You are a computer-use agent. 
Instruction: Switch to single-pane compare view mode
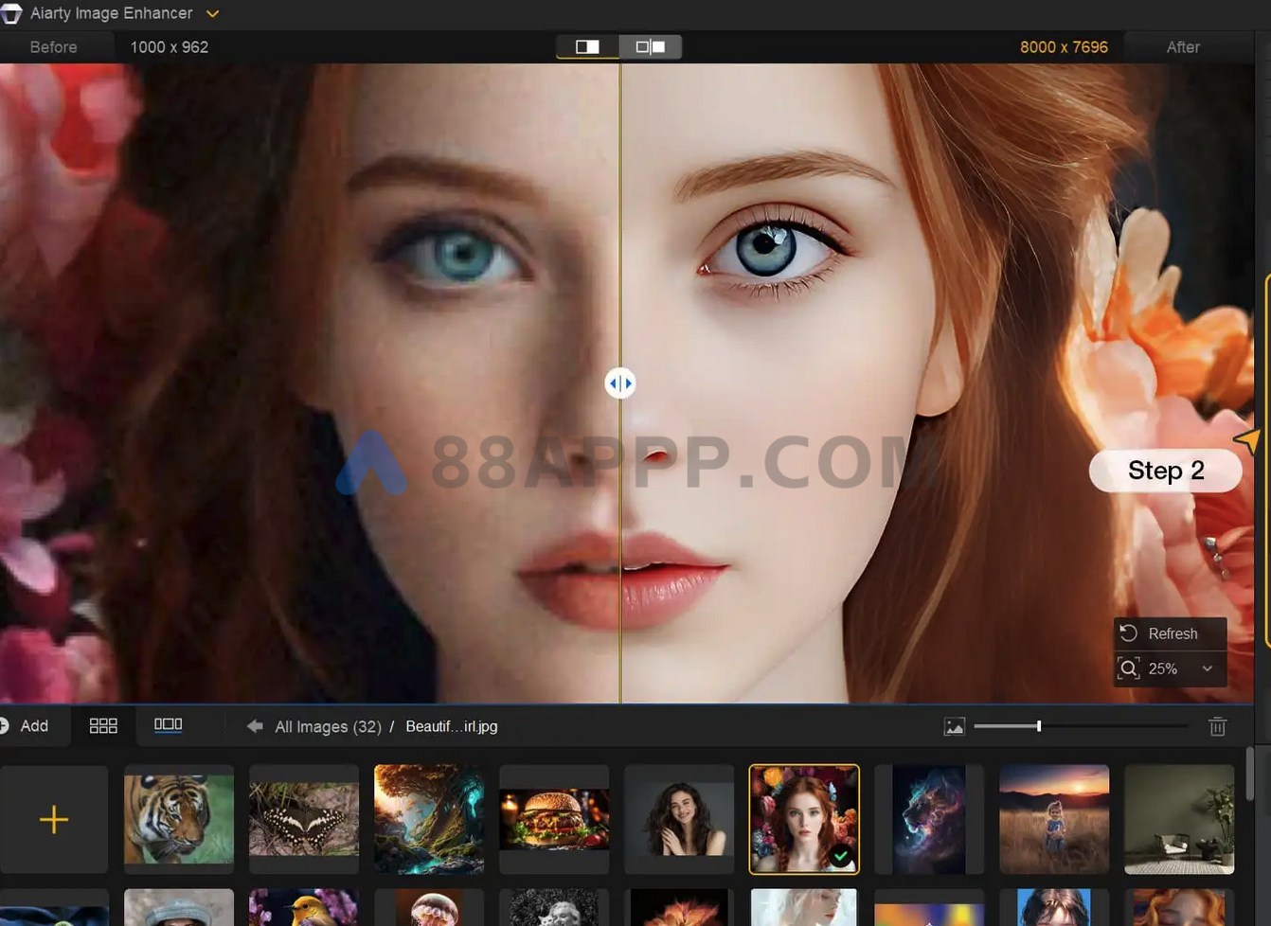[587, 46]
